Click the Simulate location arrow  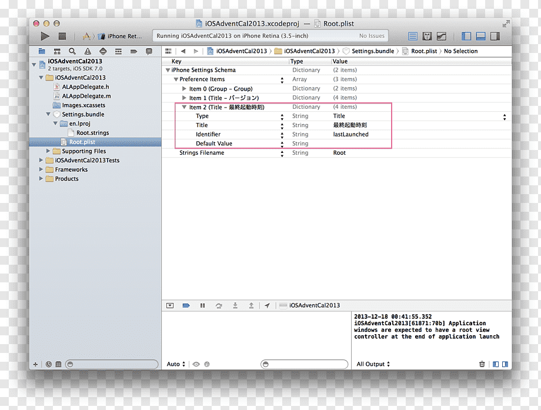(267, 305)
